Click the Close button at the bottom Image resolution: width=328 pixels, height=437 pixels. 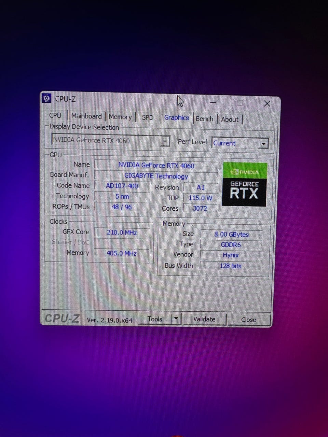click(249, 320)
